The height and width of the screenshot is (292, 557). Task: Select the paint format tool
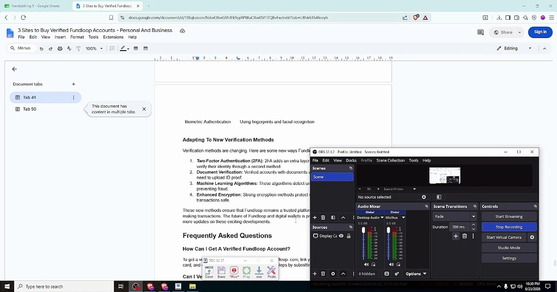[78, 49]
